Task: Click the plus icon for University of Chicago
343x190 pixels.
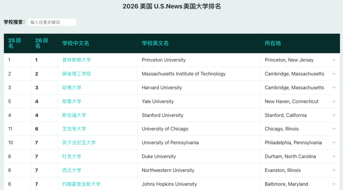Action: coord(334,129)
